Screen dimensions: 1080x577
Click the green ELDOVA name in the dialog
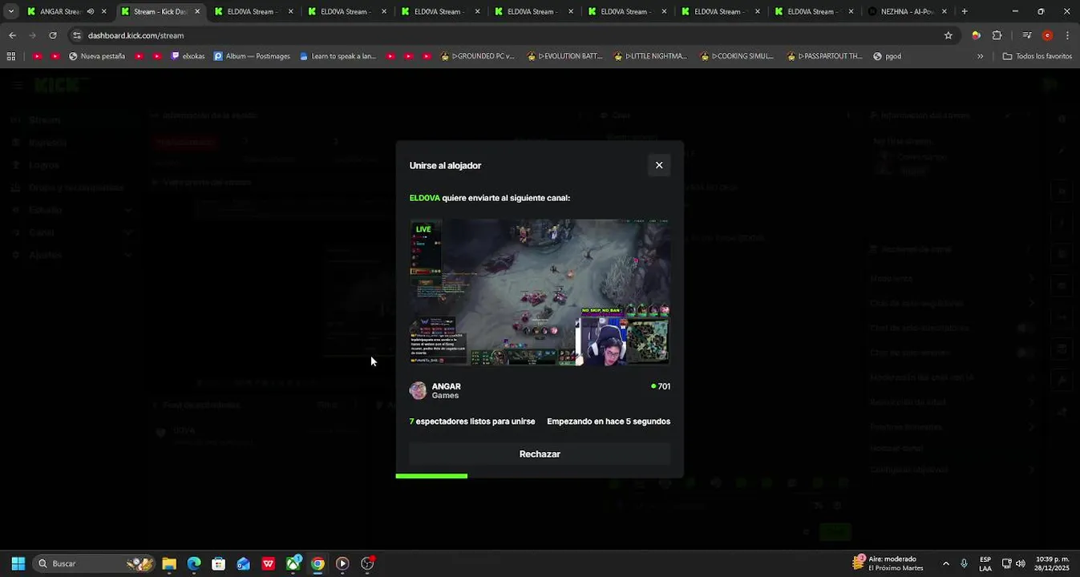point(424,198)
